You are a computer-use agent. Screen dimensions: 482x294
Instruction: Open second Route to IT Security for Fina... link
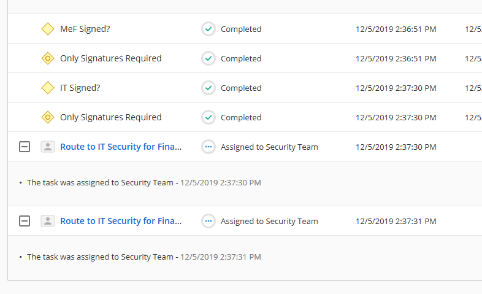(121, 221)
